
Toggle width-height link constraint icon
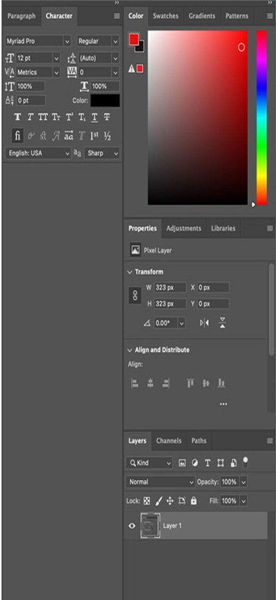[135, 296]
